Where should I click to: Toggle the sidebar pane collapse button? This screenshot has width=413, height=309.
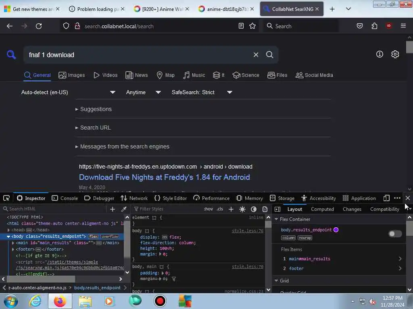[277, 209]
